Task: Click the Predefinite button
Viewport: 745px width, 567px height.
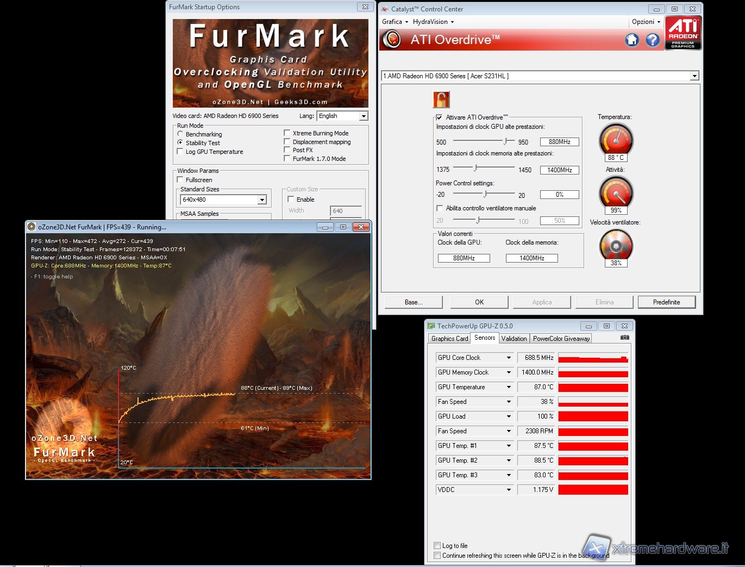Action: tap(666, 302)
